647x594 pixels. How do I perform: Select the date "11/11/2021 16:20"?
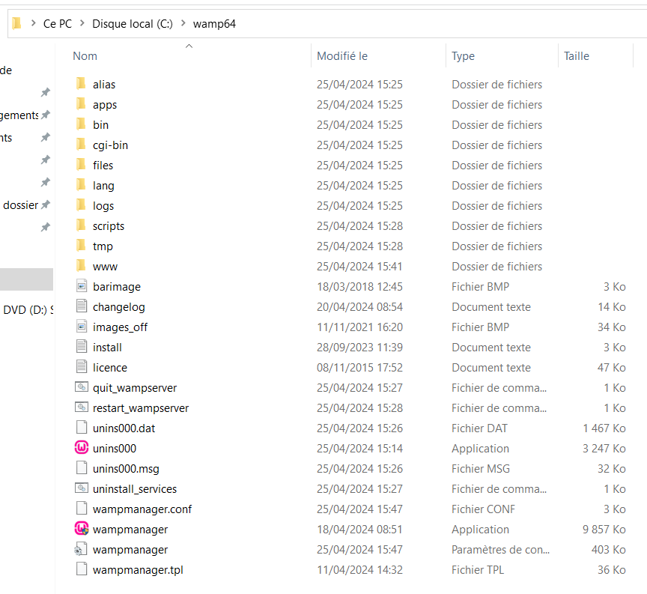(x=359, y=327)
